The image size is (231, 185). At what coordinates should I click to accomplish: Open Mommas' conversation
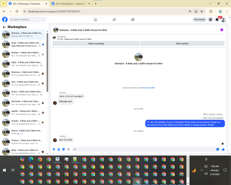coord(23,74)
